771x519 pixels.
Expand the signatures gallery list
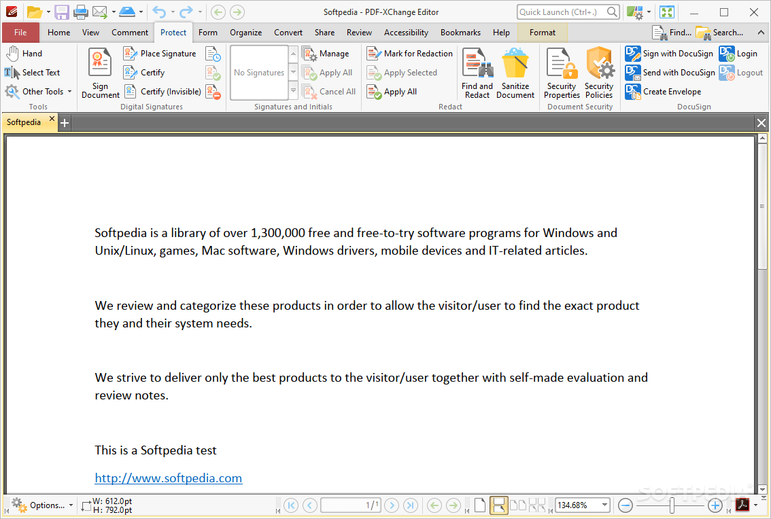pos(293,90)
